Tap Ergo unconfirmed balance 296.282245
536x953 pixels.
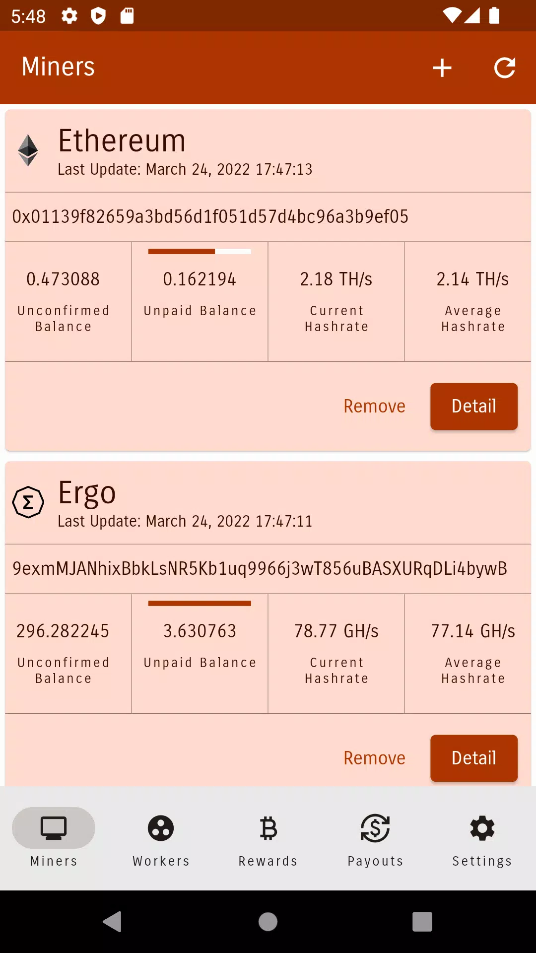click(x=63, y=631)
